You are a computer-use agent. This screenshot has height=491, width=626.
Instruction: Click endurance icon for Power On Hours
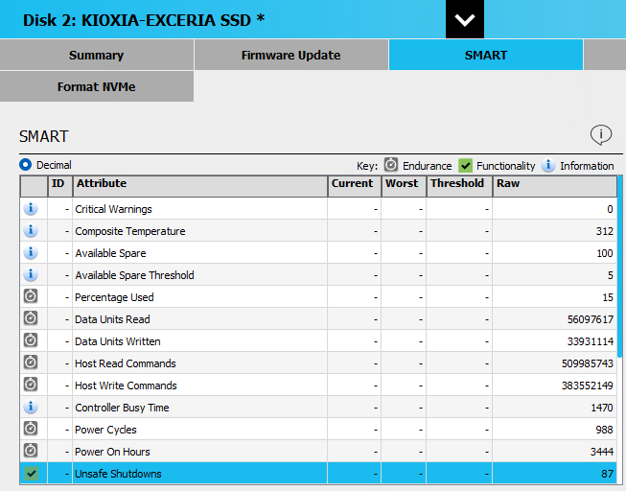pos(31,451)
